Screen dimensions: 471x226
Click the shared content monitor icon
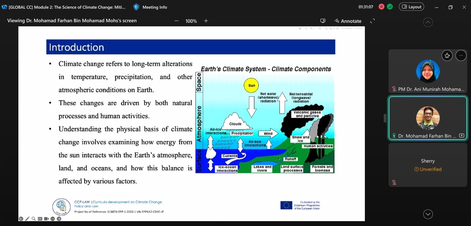pyautogui.click(x=323, y=21)
